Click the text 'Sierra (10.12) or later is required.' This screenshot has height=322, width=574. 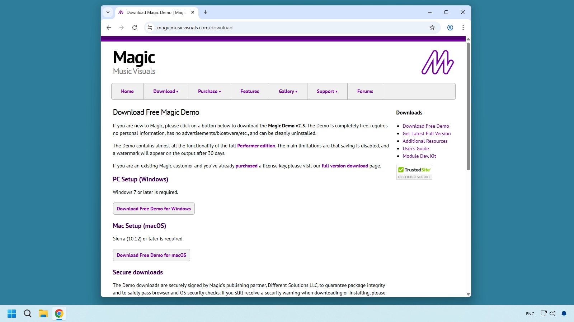coord(148,239)
